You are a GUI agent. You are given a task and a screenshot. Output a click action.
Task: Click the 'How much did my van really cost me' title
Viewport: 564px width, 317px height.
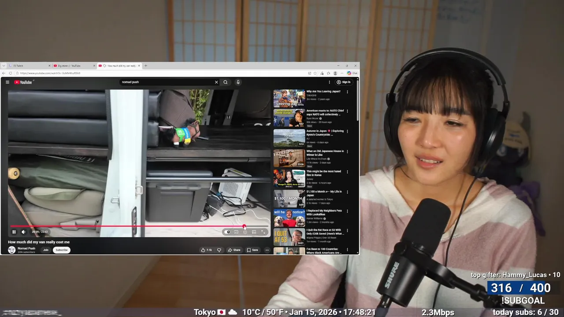point(39,242)
